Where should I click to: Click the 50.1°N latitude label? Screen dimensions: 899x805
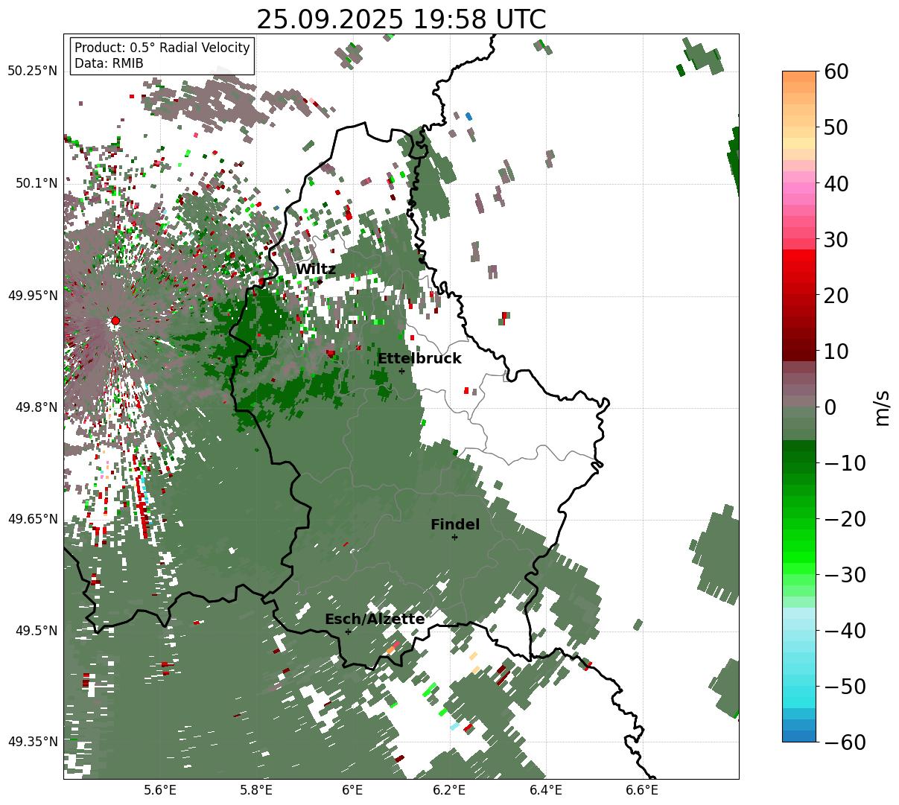36,183
